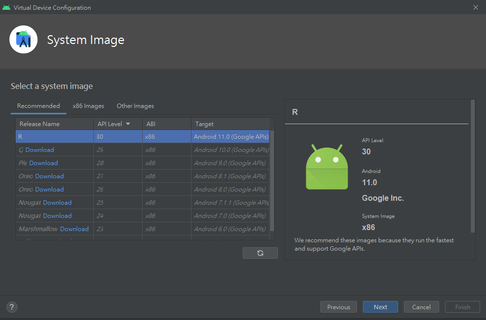Select Android 7.0 (Google APIs) target cell
The height and width of the screenshot is (320, 486).
[230, 215]
